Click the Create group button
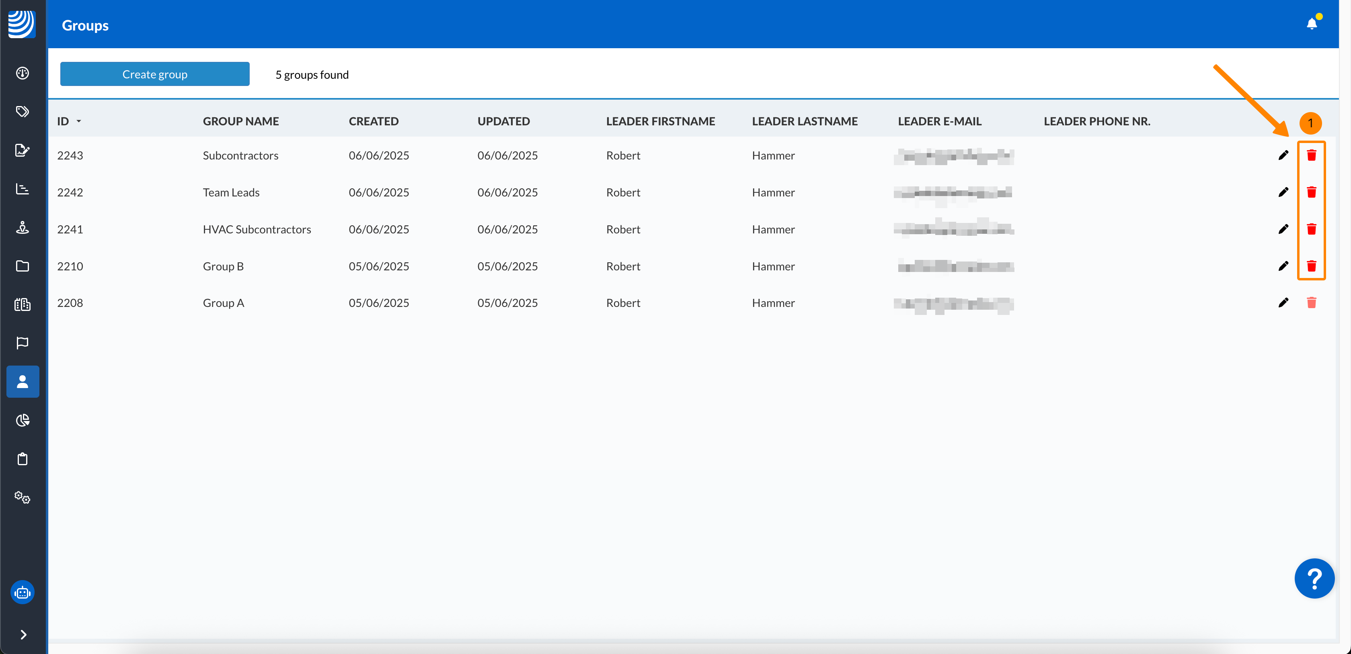 tap(155, 74)
